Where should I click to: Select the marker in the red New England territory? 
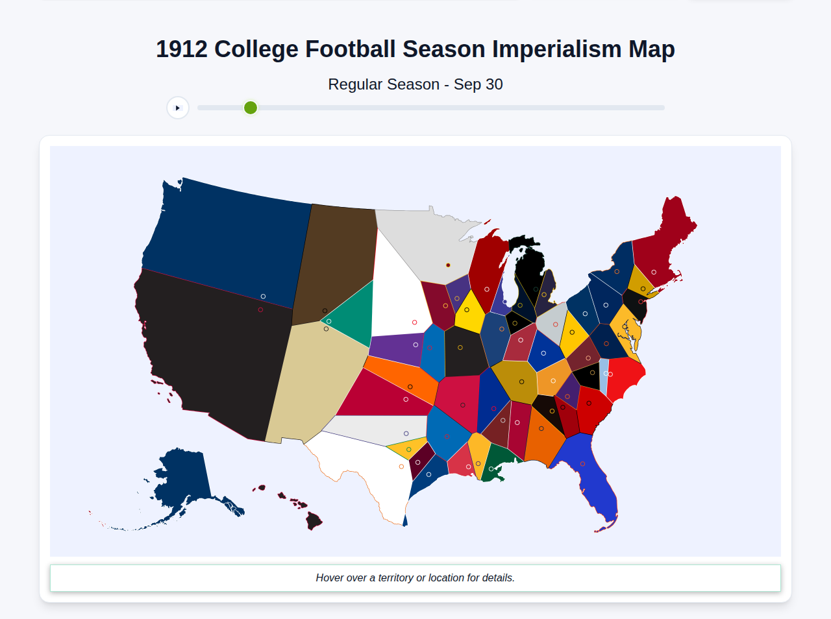pos(654,272)
